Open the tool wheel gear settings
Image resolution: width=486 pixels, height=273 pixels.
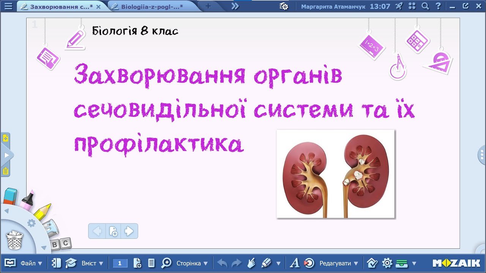pyautogui.click(x=31, y=223)
